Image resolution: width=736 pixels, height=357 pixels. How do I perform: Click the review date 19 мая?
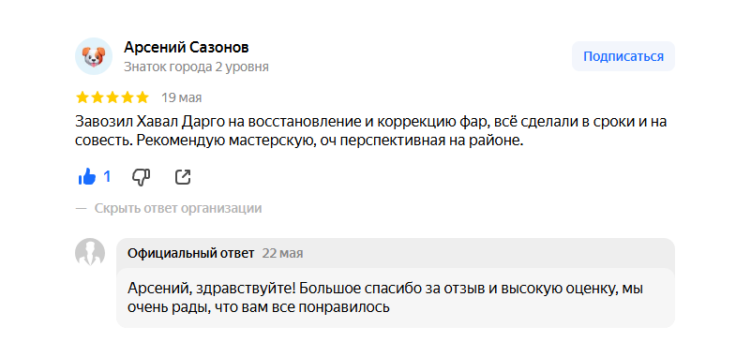[182, 97]
